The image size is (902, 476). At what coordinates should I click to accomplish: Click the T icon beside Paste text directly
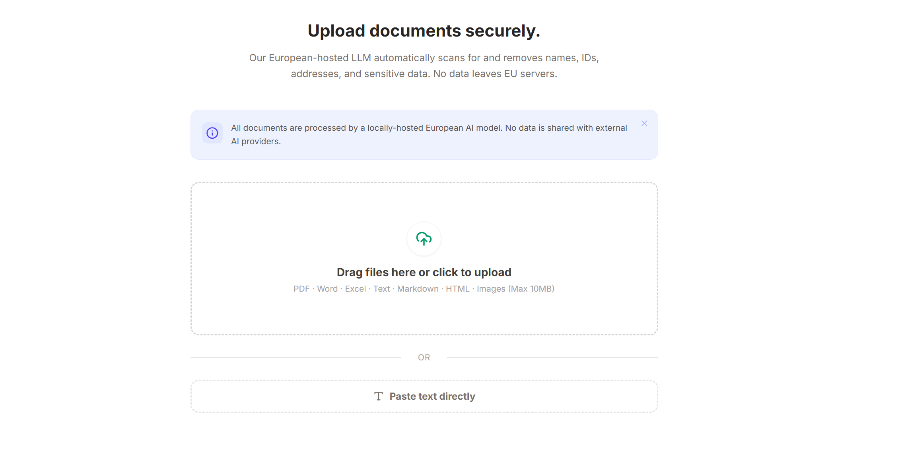click(x=378, y=396)
